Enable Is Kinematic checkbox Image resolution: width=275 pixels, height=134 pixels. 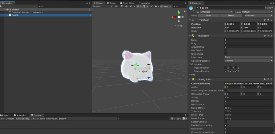point(226,54)
